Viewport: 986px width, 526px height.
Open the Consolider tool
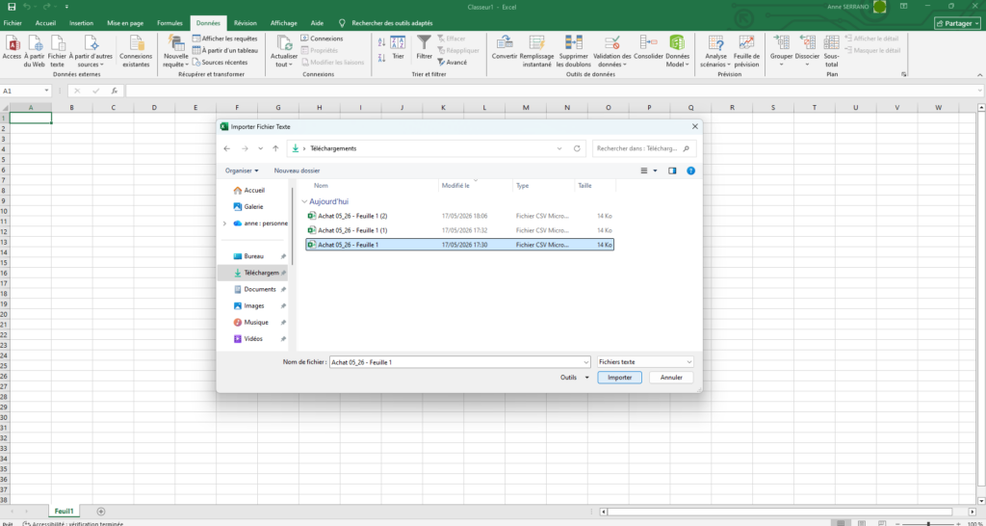click(648, 48)
